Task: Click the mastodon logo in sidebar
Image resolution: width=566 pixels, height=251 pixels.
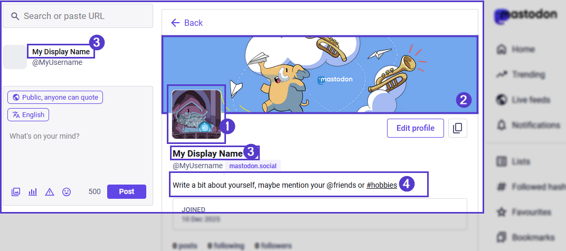Action: 525,15
